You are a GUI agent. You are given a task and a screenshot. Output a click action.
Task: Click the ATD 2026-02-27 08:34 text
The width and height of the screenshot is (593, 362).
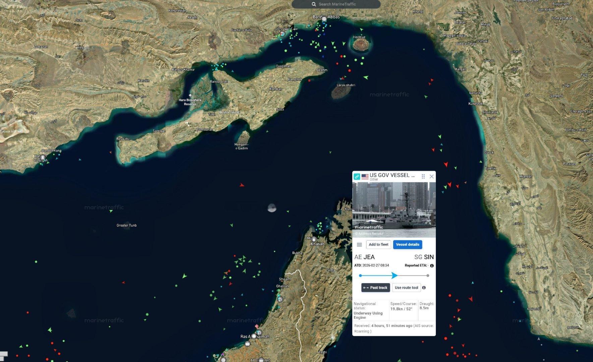371,265
